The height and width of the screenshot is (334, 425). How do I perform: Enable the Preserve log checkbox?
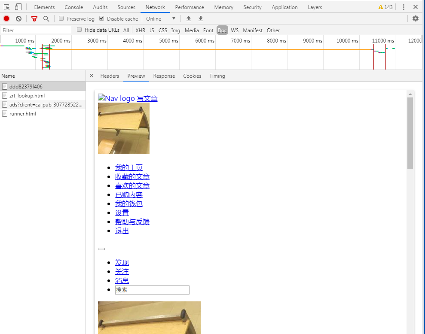tap(61, 18)
